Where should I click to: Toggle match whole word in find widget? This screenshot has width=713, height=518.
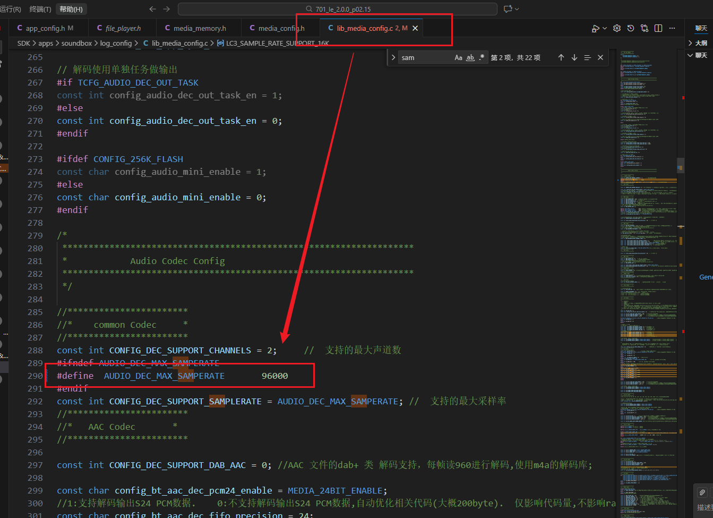(x=470, y=57)
